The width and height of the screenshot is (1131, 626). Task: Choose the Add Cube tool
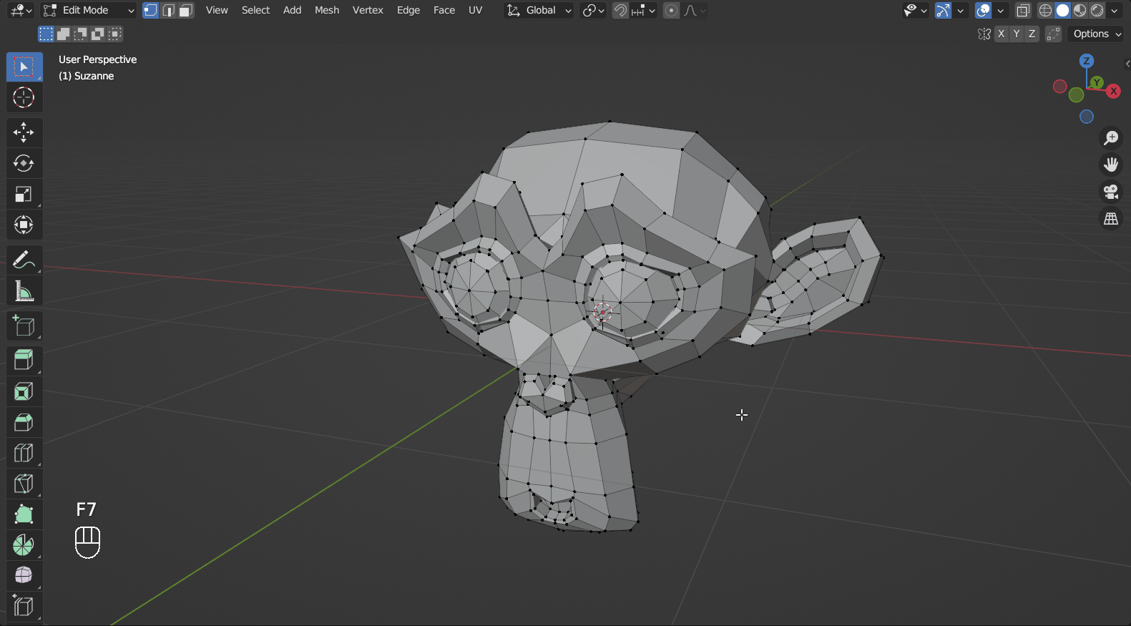pyautogui.click(x=24, y=326)
